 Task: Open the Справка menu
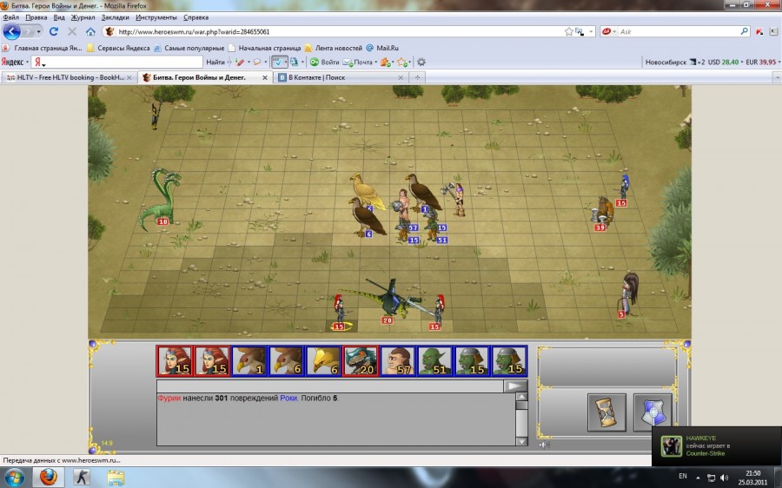196,17
